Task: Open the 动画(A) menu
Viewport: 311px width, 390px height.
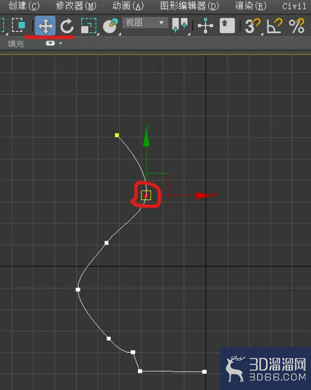Action: click(128, 5)
